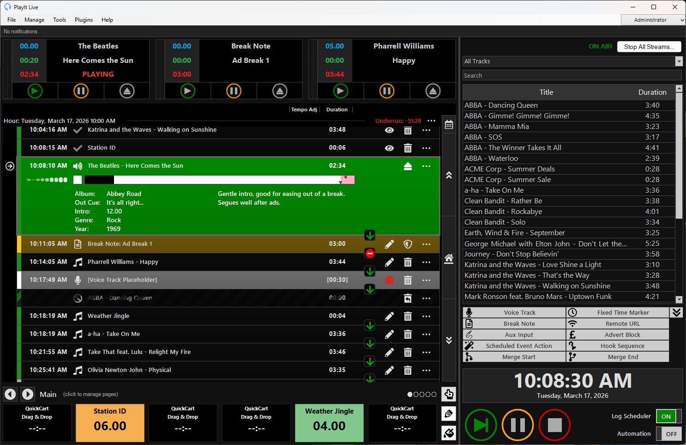
Task: Open more options for Take That row
Action: coord(426,353)
